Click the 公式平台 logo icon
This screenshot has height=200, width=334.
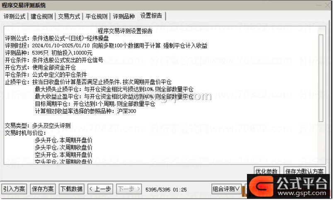(x=261, y=186)
